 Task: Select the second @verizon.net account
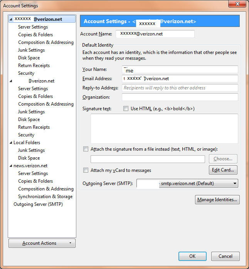coord(41,81)
